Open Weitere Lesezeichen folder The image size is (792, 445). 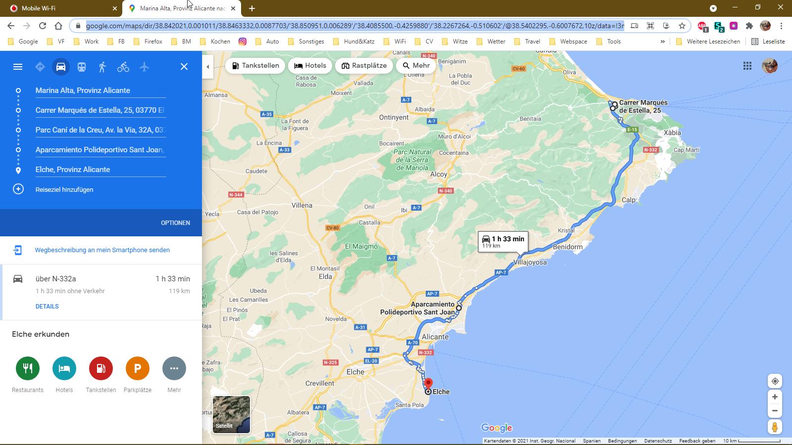click(x=708, y=42)
